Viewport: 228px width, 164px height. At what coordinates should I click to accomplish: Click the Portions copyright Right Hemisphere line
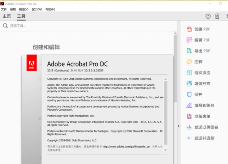(x=71, y=116)
